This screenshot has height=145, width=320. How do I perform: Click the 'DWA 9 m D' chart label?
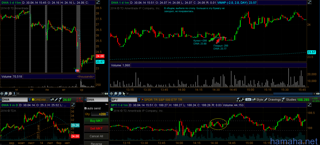10,105
